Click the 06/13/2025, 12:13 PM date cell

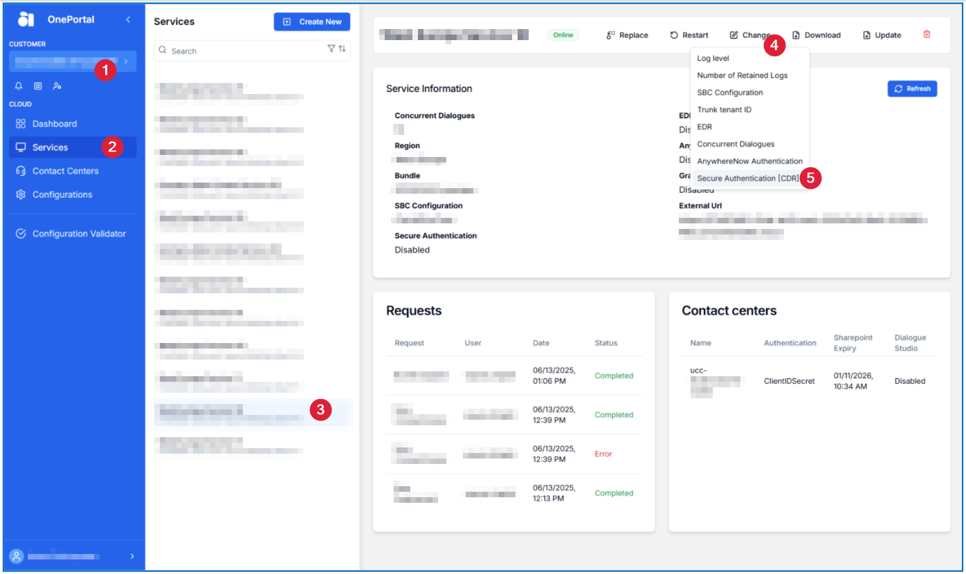pos(554,493)
